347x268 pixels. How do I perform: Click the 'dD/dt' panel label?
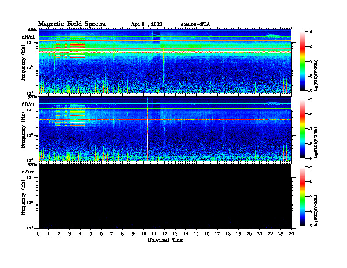tap(28, 104)
